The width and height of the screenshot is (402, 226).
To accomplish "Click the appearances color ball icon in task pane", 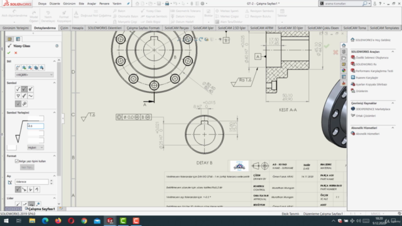I will pyautogui.click(x=344, y=70).
